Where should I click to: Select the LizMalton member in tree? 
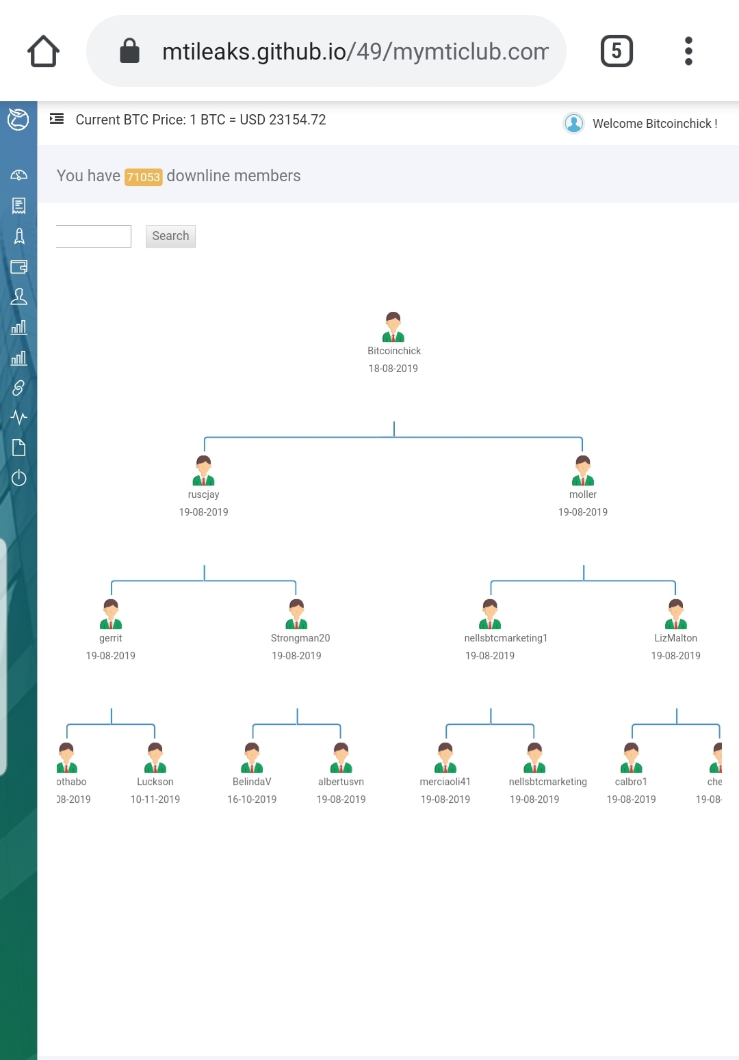[x=675, y=614]
